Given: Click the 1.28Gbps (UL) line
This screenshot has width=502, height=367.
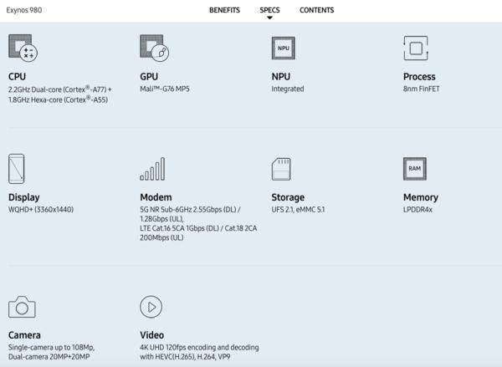Looking at the screenshot, I should tap(161, 219).
